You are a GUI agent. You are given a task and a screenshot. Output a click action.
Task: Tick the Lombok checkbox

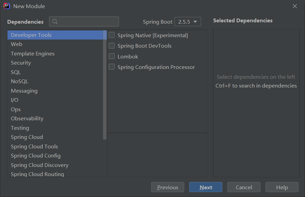point(111,56)
